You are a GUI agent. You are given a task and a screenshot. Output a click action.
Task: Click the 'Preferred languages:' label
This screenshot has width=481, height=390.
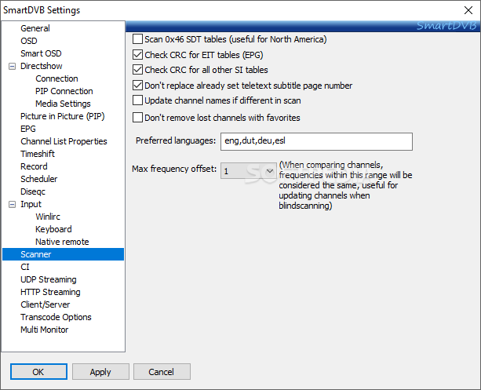(176, 140)
